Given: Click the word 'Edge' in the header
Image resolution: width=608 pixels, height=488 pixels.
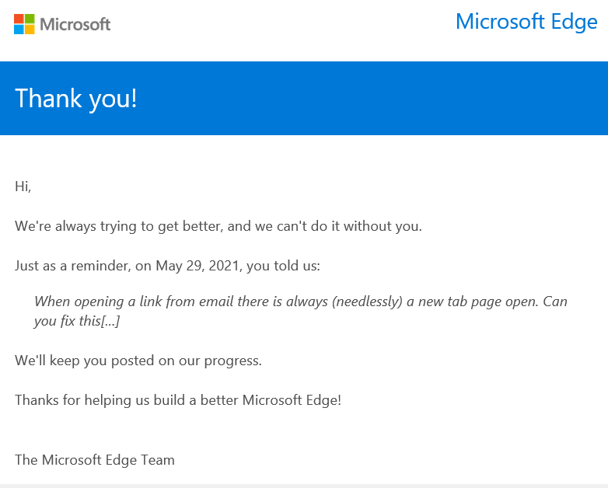Looking at the screenshot, I should click(x=575, y=23).
